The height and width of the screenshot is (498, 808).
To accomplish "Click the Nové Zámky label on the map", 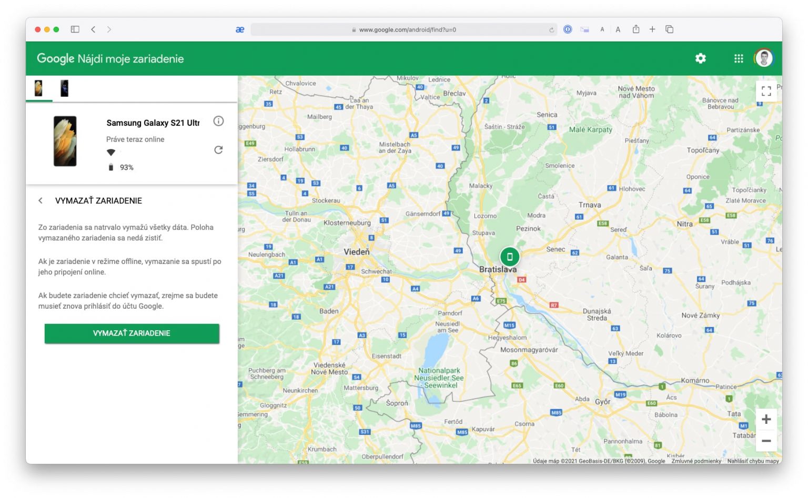I will (700, 316).
